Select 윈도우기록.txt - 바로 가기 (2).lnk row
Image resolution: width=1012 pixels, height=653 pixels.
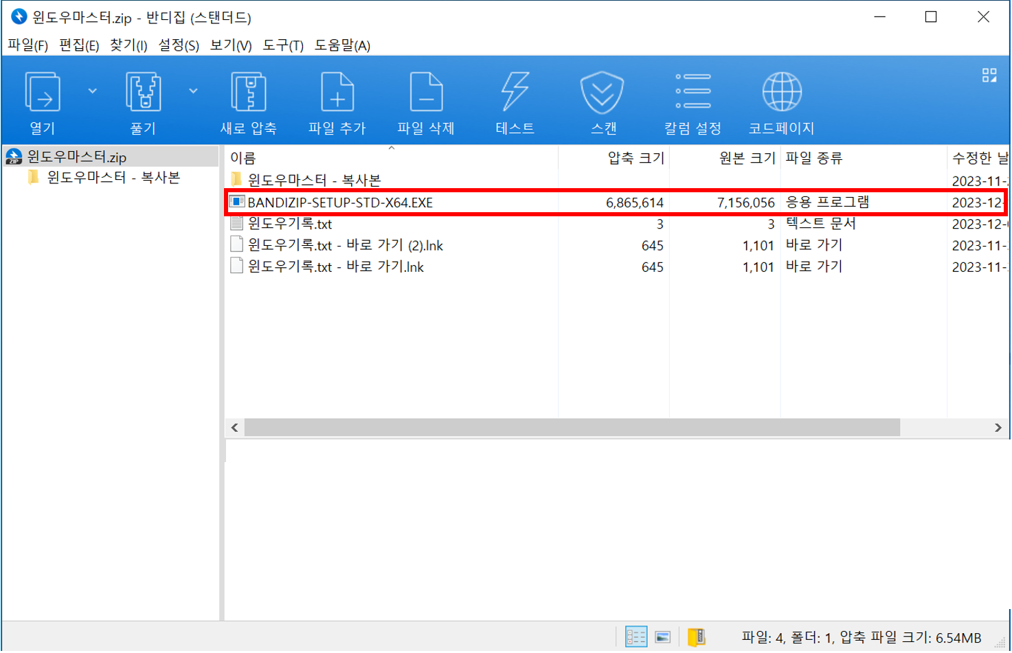coord(616,246)
